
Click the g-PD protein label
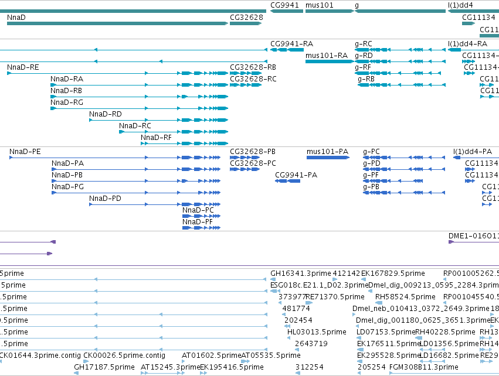372,163
